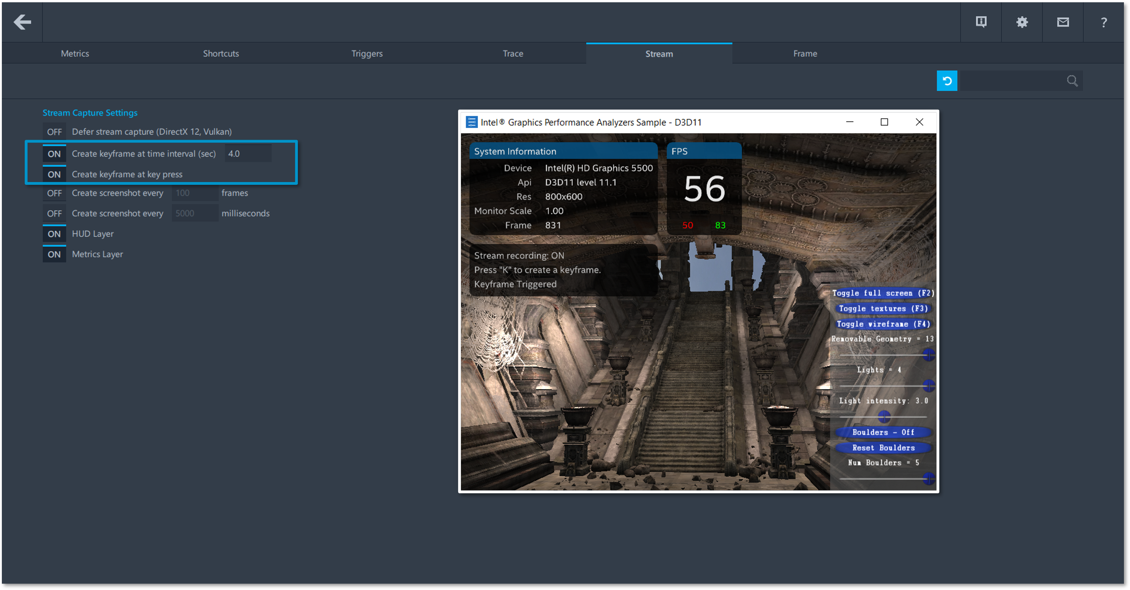Click the magnifier search icon

[1072, 81]
